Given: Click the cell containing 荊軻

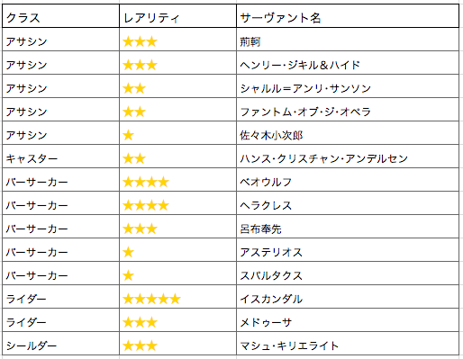Looking at the screenshot, I should tap(348, 40).
